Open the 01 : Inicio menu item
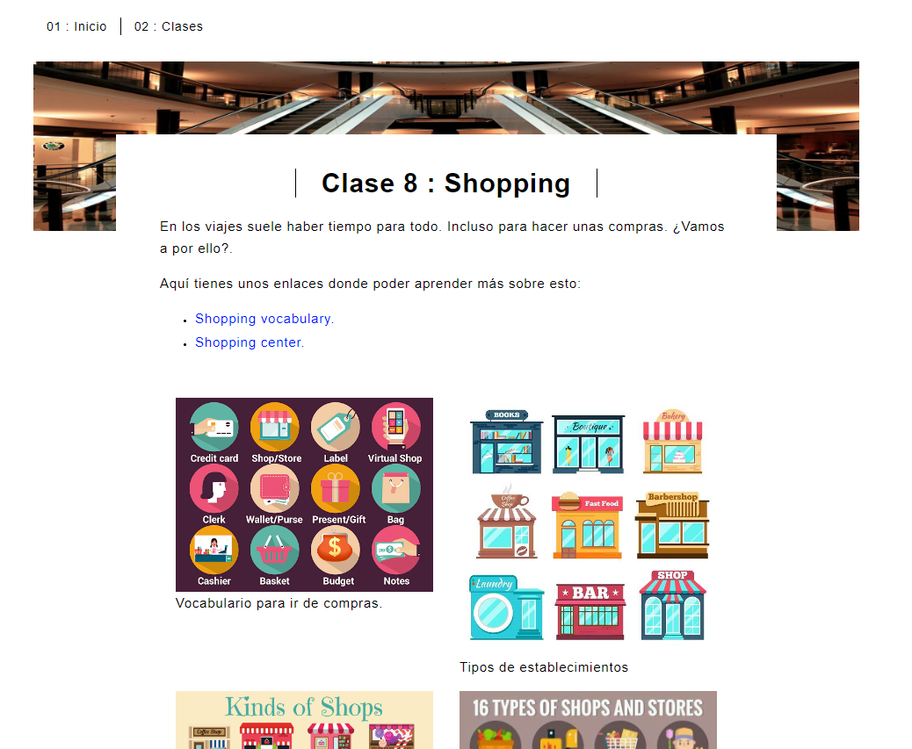This screenshot has width=912, height=749. (76, 26)
